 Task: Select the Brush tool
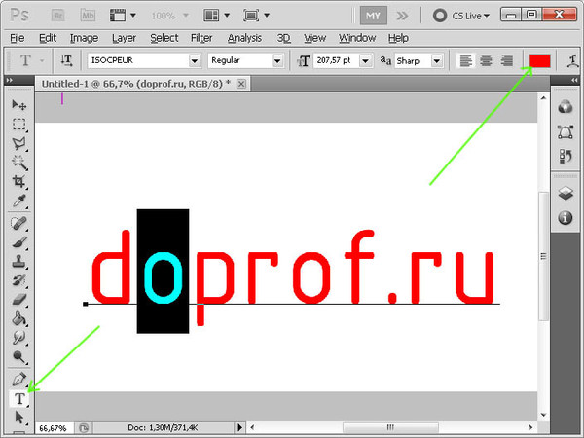click(x=18, y=242)
